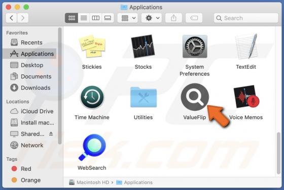Click Macintosh HD in the path bar

[x=89, y=182]
